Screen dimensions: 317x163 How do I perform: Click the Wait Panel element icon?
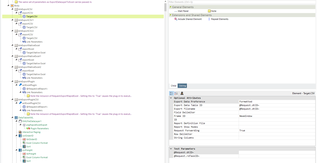(x=176, y=11)
